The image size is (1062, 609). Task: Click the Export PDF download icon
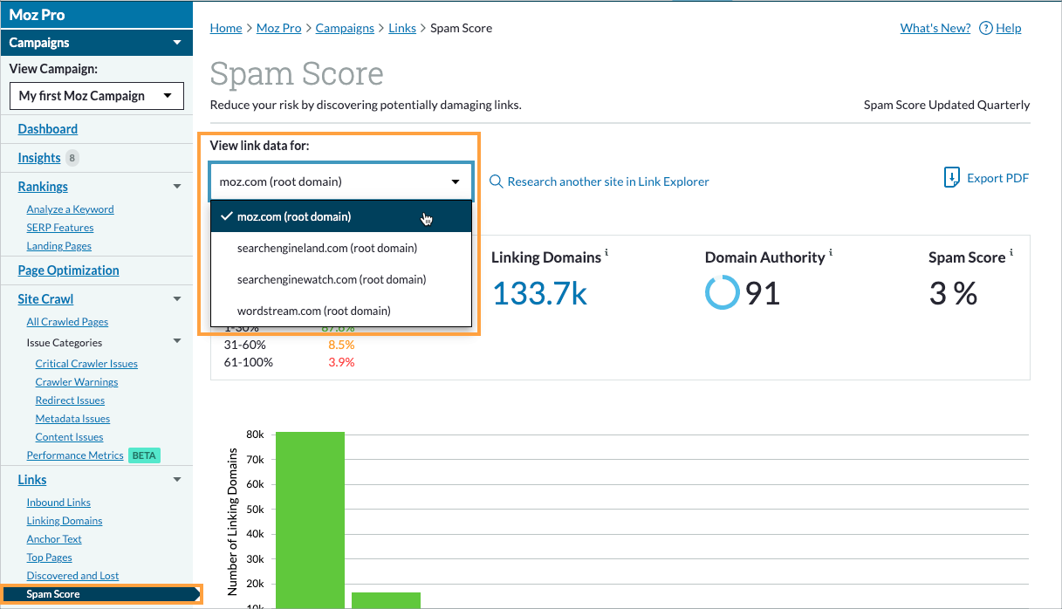pyautogui.click(x=951, y=177)
